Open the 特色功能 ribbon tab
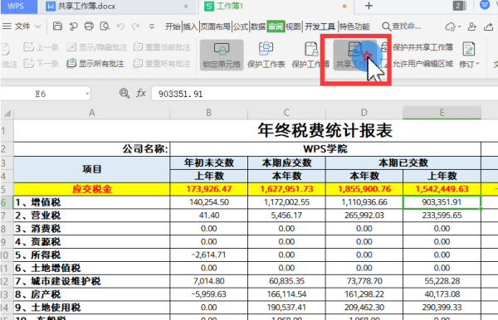Image resolution: width=498 pixels, height=320 pixels. click(x=354, y=27)
